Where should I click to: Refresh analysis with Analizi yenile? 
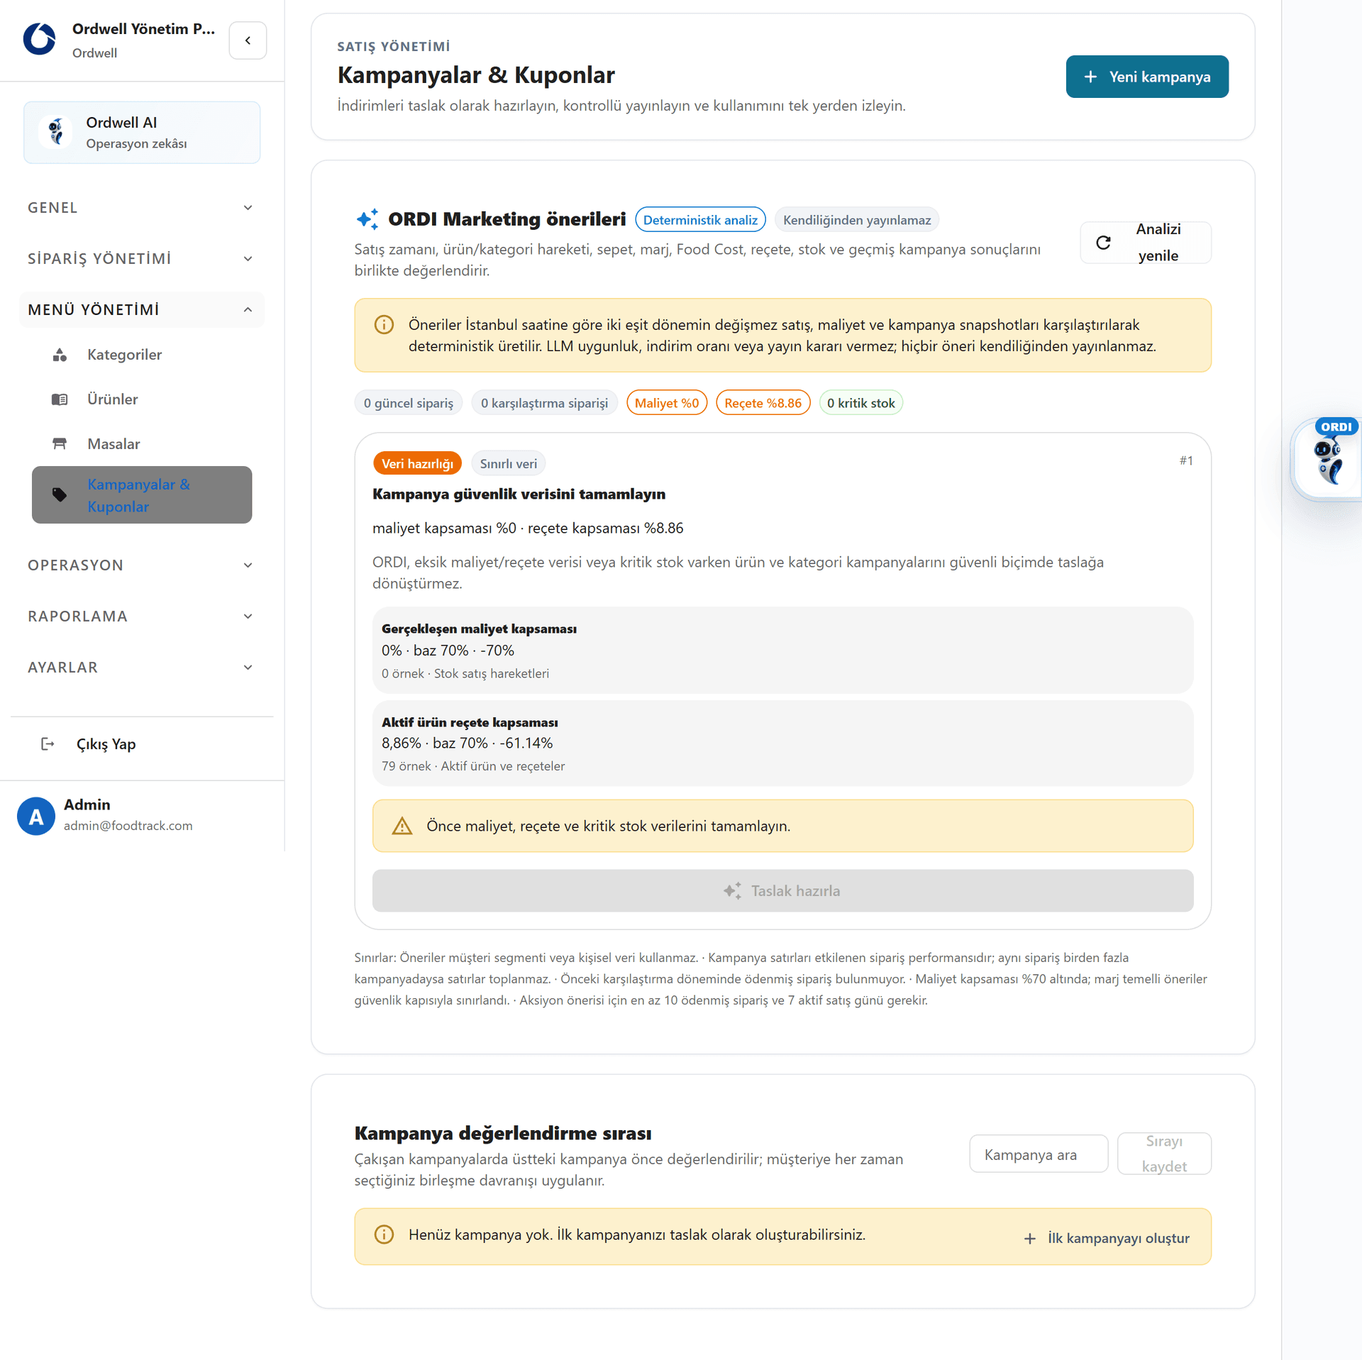(1146, 243)
